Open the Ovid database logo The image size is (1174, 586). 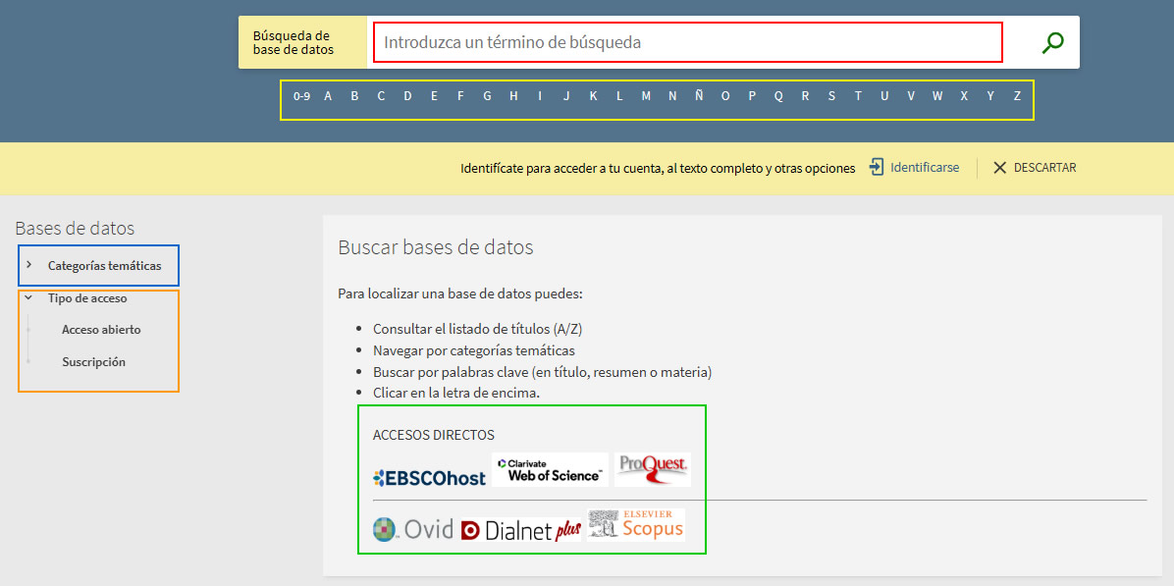tap(413, 530)
